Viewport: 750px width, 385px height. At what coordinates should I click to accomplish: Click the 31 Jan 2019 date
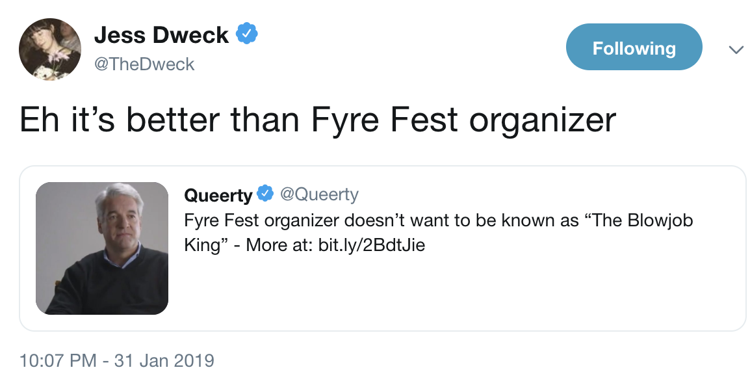point(164,360)
